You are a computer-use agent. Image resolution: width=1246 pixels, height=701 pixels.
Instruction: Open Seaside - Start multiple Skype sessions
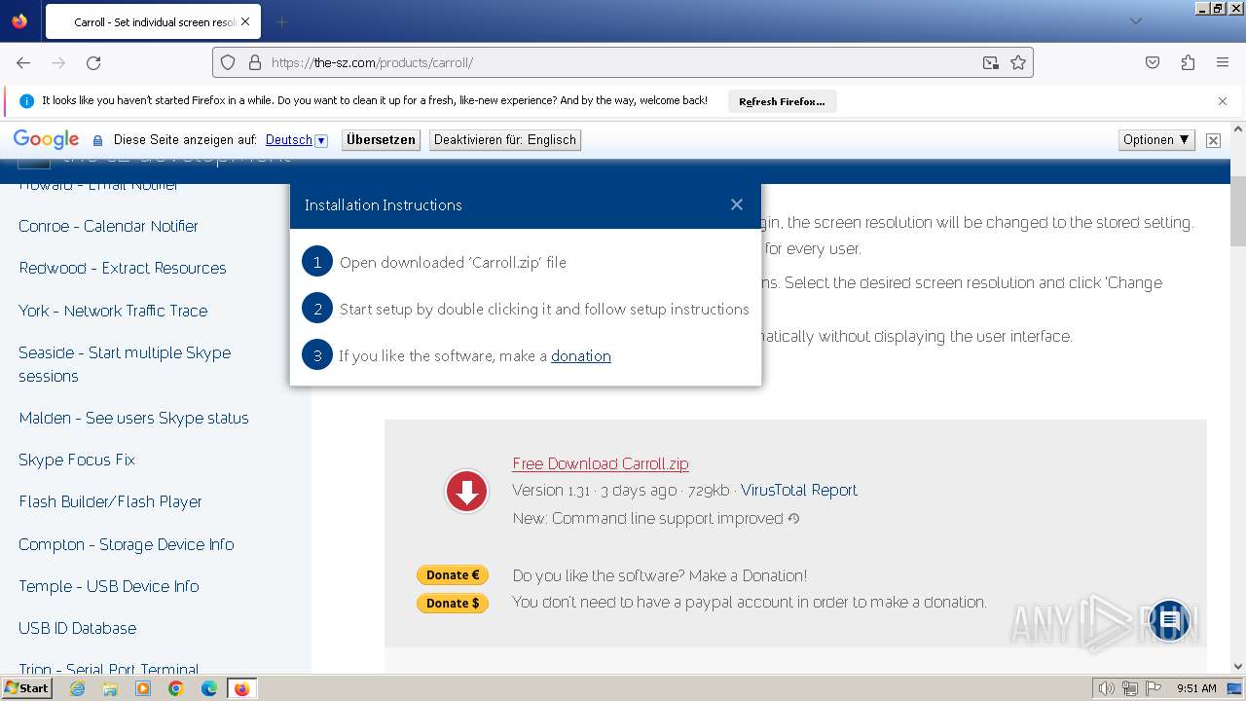[125, 364]
